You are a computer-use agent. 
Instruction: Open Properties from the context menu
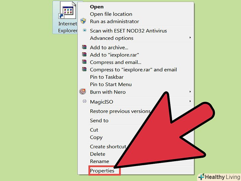coord(102,171)
